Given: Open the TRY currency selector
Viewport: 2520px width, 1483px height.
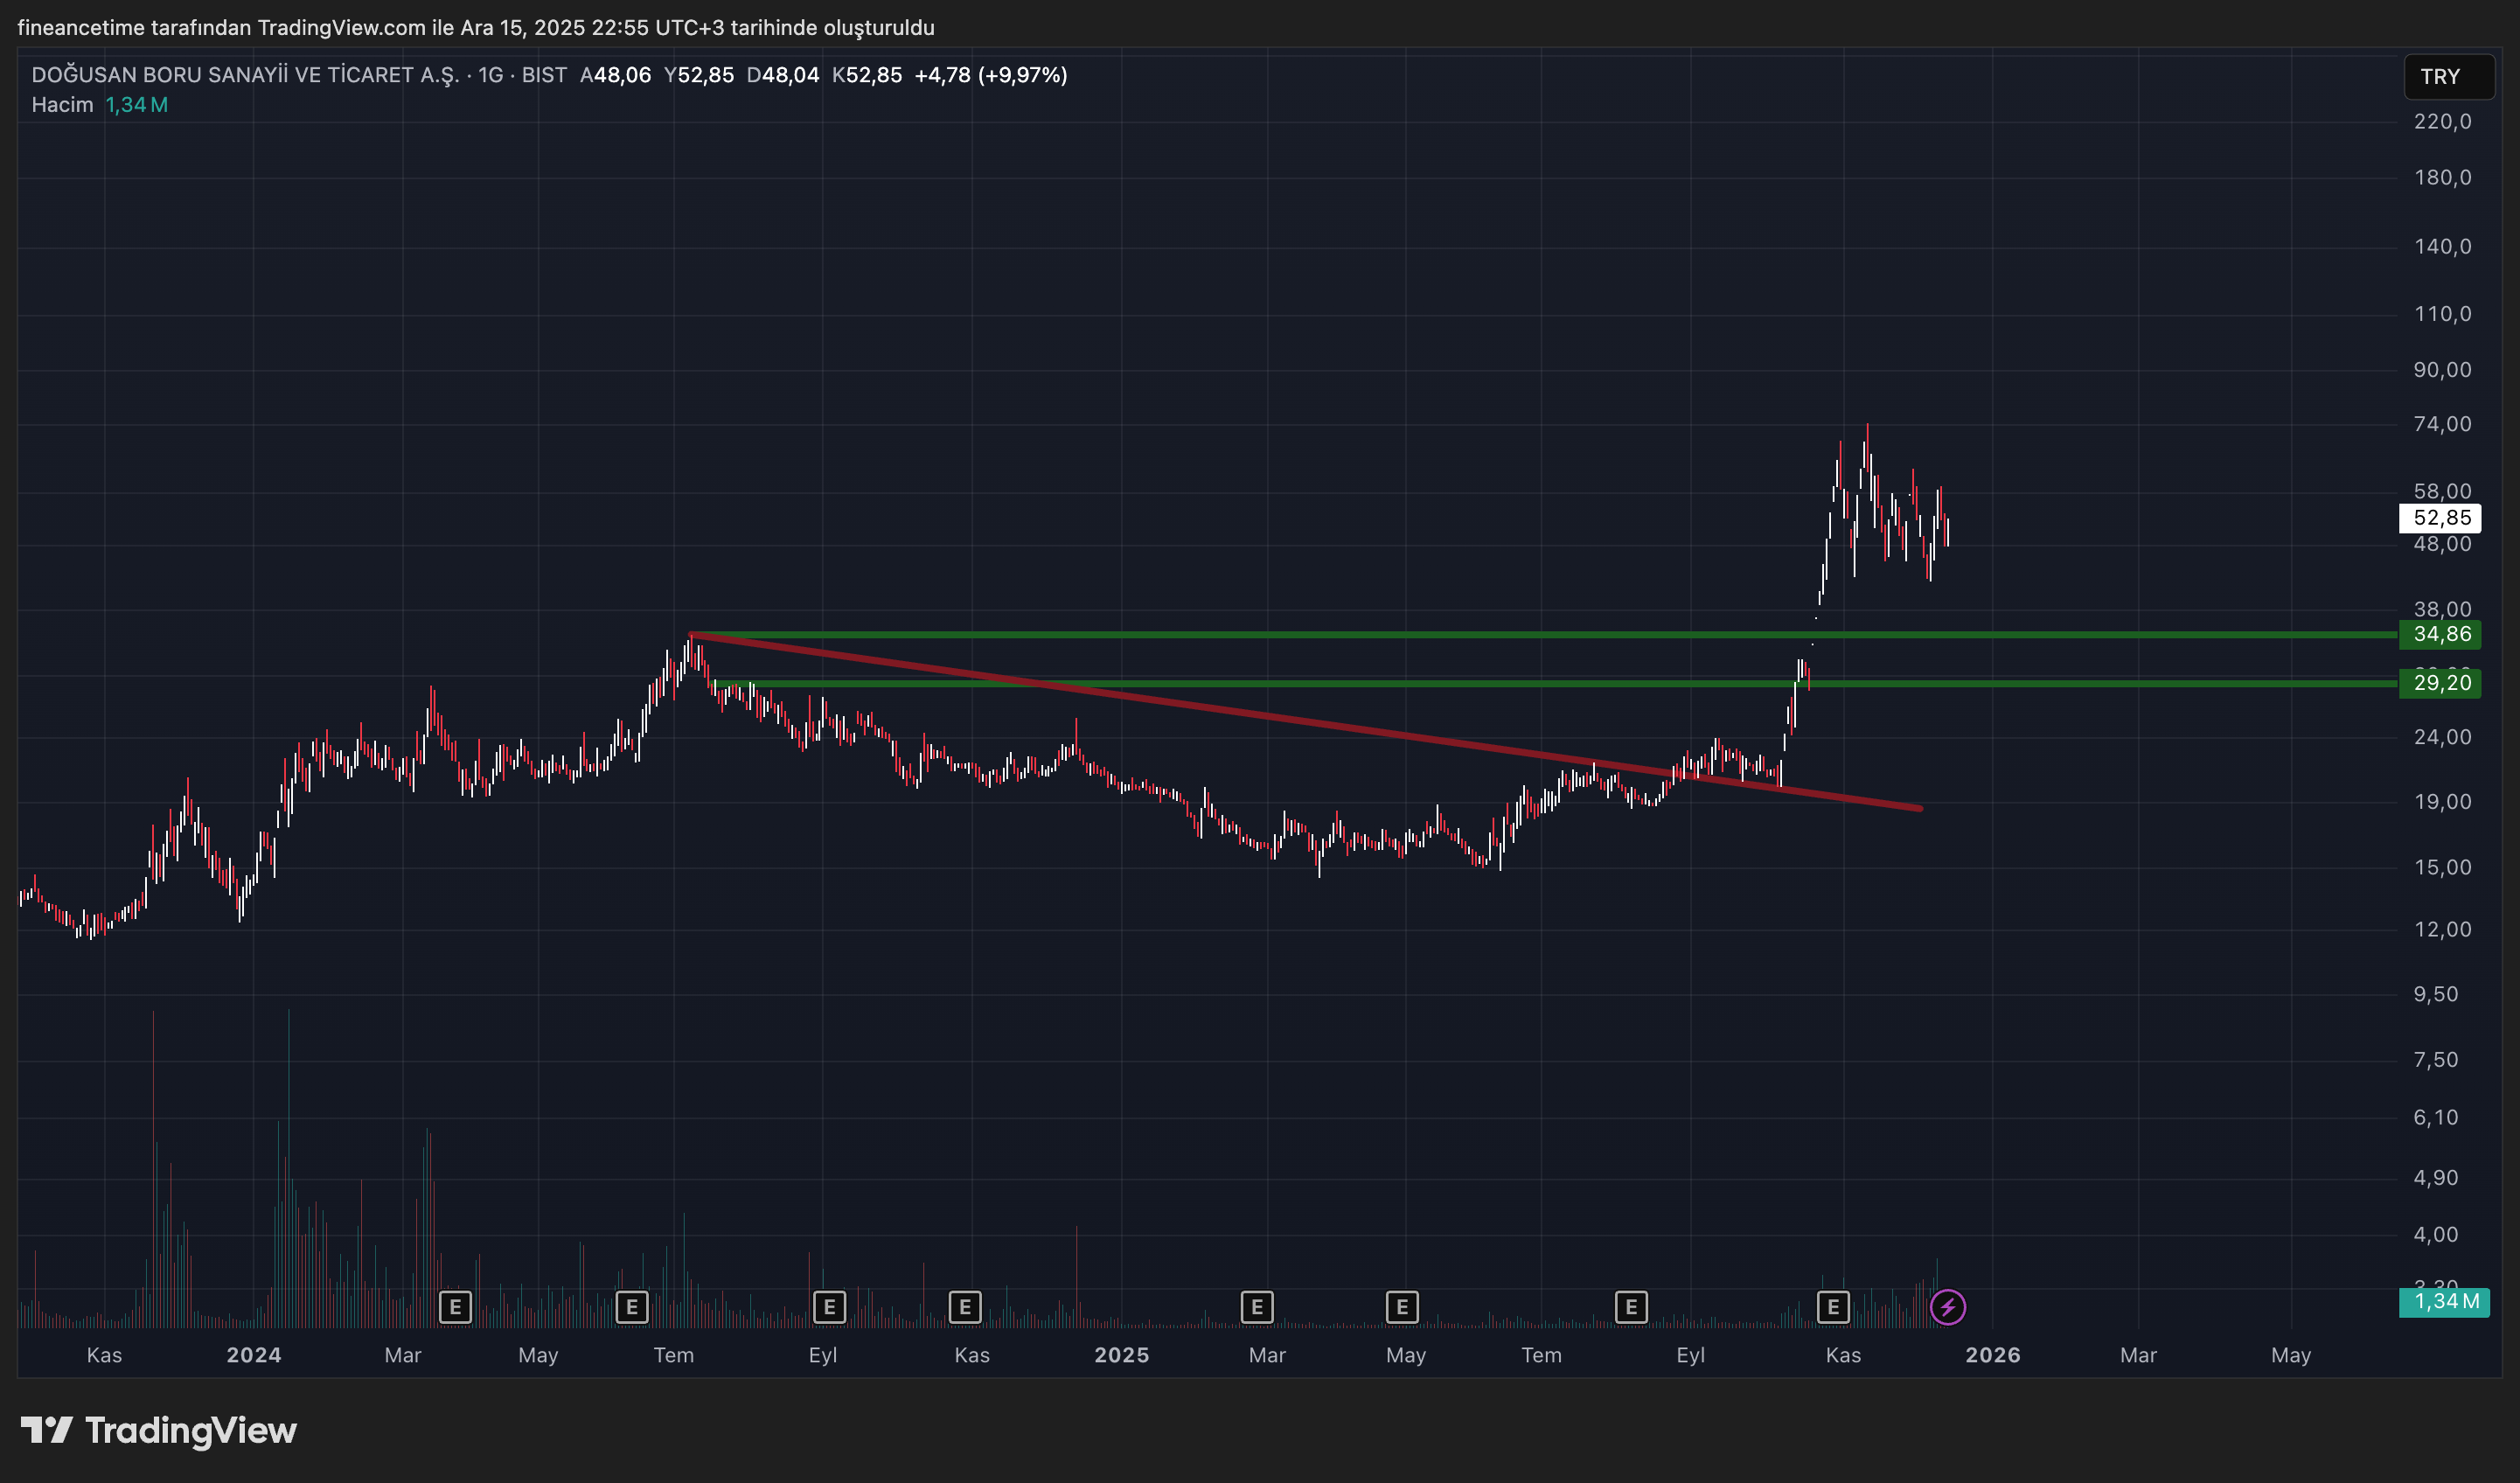Looking at the screenshot, I should 2447,77.
